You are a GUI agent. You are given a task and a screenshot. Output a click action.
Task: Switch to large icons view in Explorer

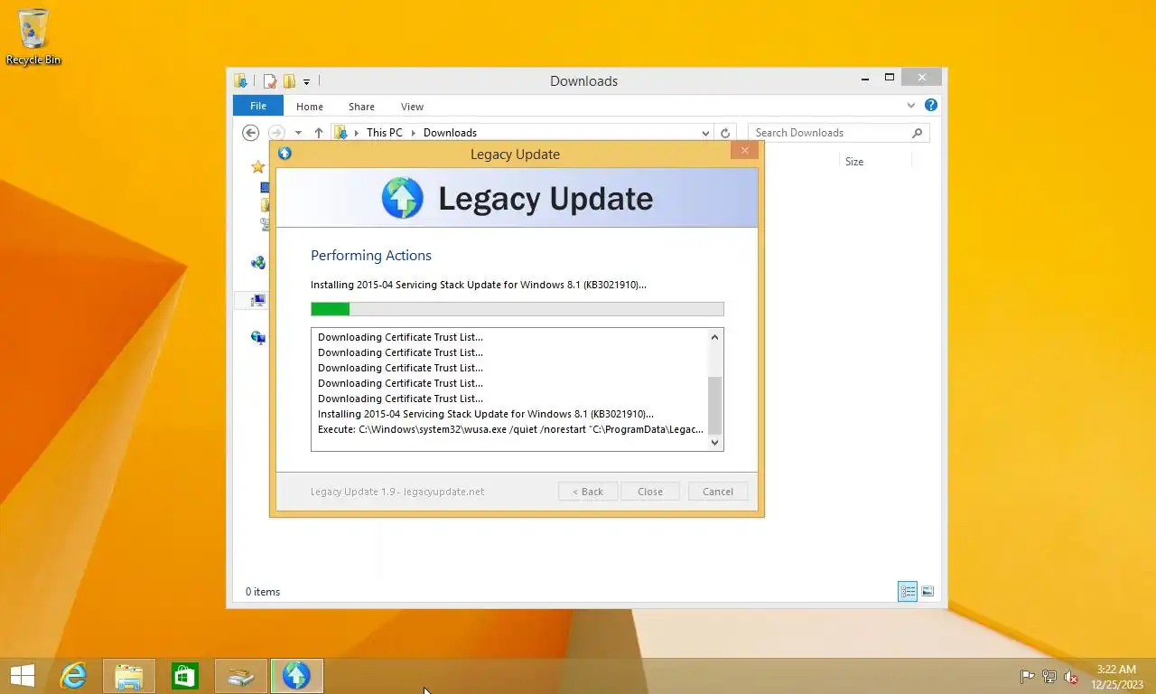[x=928, y=591]
